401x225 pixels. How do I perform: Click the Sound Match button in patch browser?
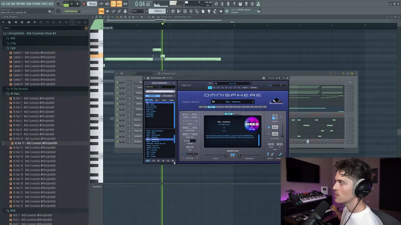(x=168, y=96)
